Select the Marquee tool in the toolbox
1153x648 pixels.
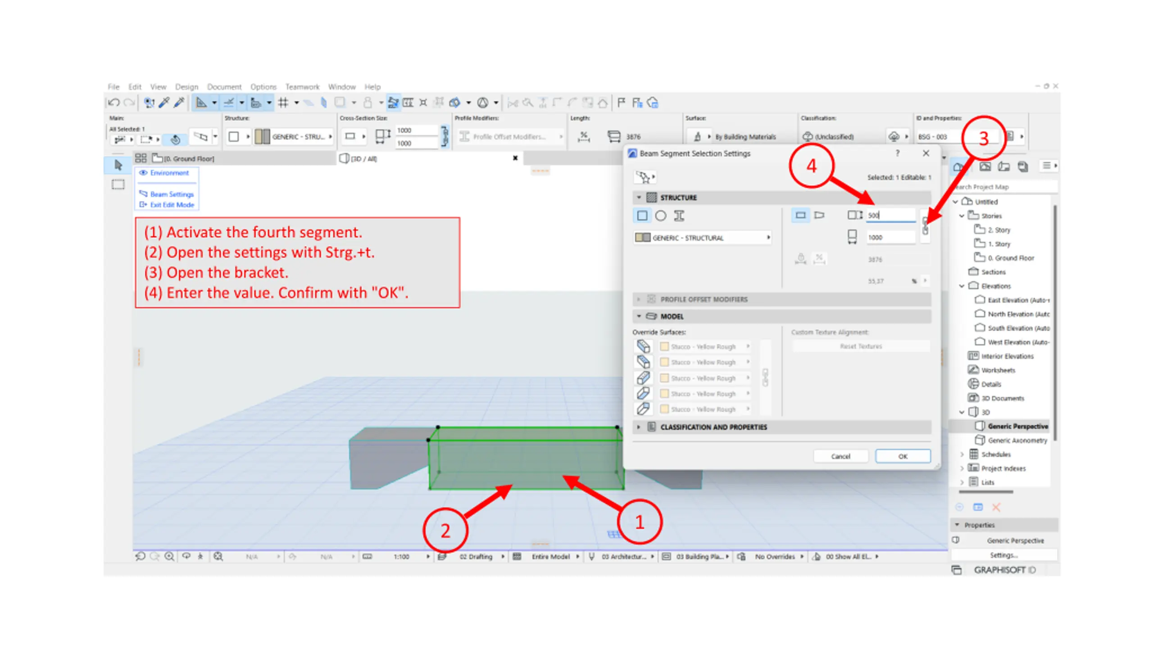click(118, 184)
